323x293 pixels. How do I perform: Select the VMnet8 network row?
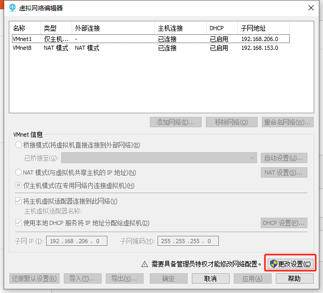(x=151, y=48)
